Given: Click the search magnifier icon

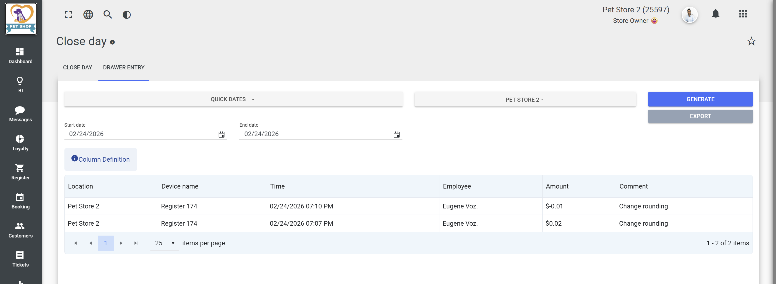Looking at the screenshot, I should [108, 15].
